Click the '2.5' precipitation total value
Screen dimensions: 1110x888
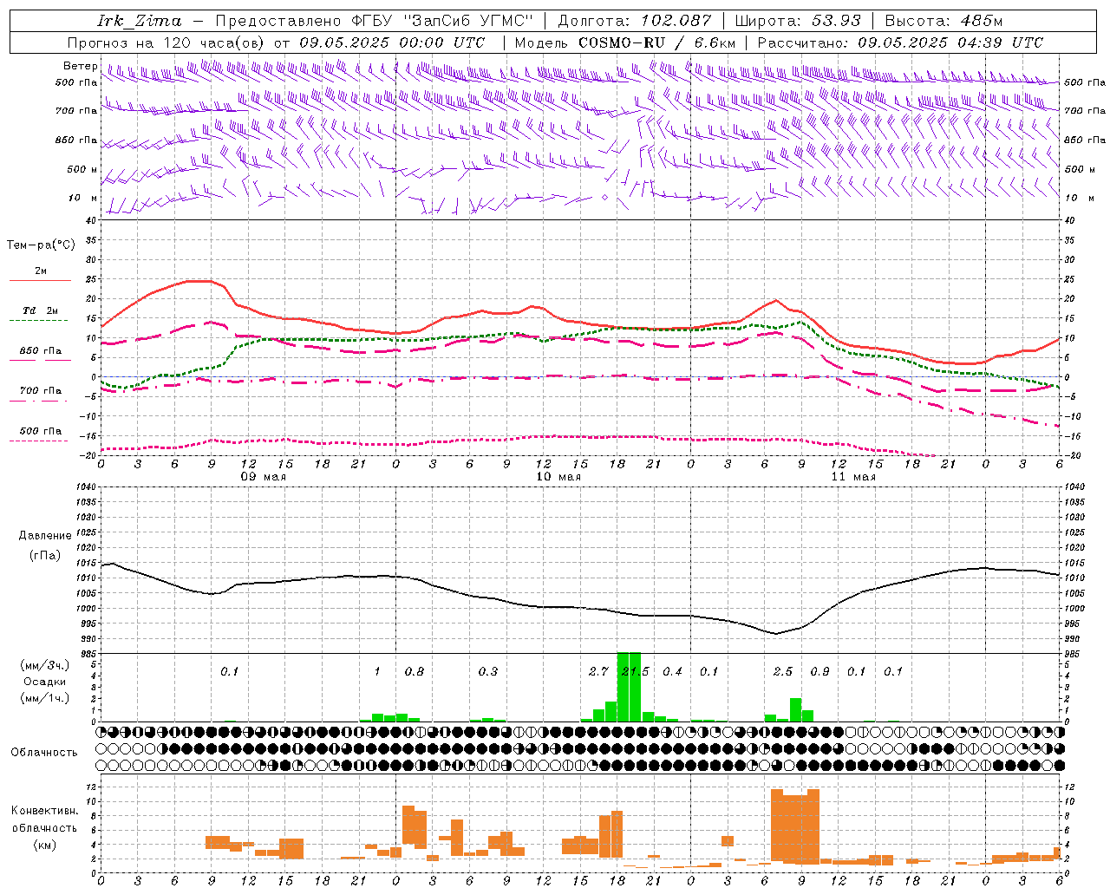783,672
